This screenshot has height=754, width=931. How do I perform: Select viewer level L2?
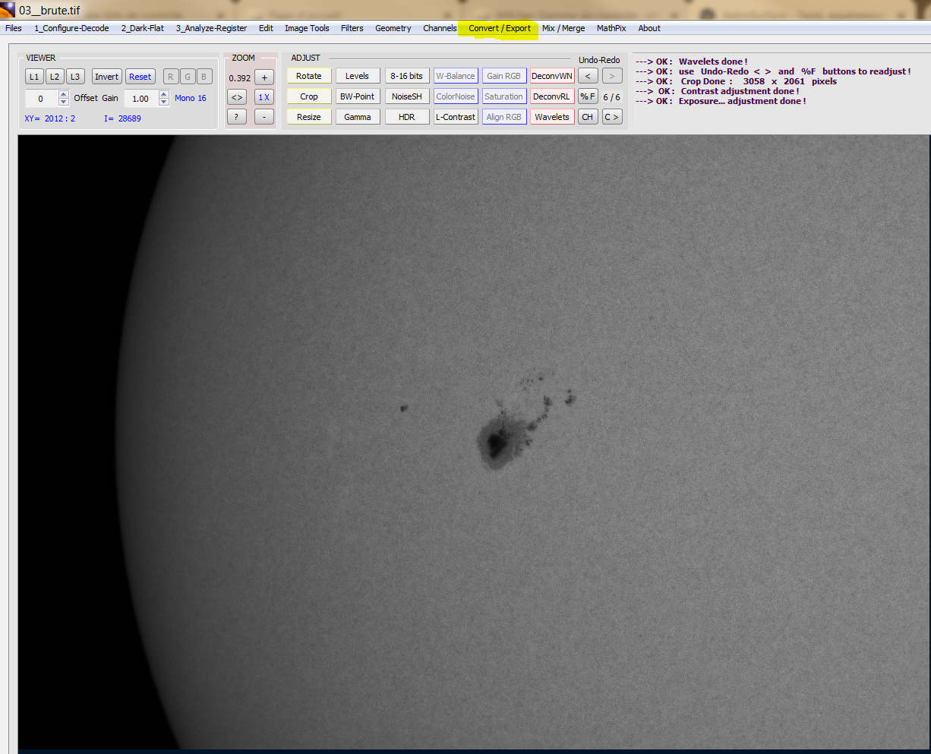pos(55,77)
